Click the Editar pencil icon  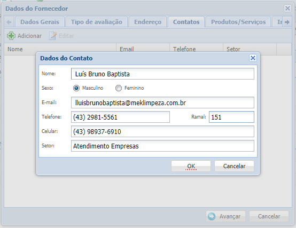53,36
